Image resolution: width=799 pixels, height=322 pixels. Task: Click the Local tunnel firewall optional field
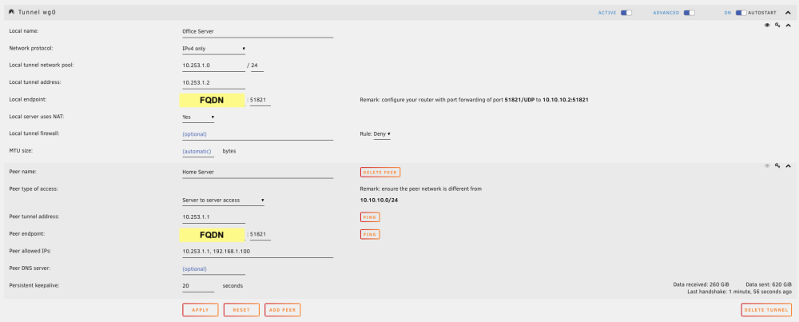point(257,134)
